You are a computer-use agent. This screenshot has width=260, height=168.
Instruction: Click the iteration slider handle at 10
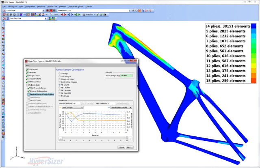point(127,138)
